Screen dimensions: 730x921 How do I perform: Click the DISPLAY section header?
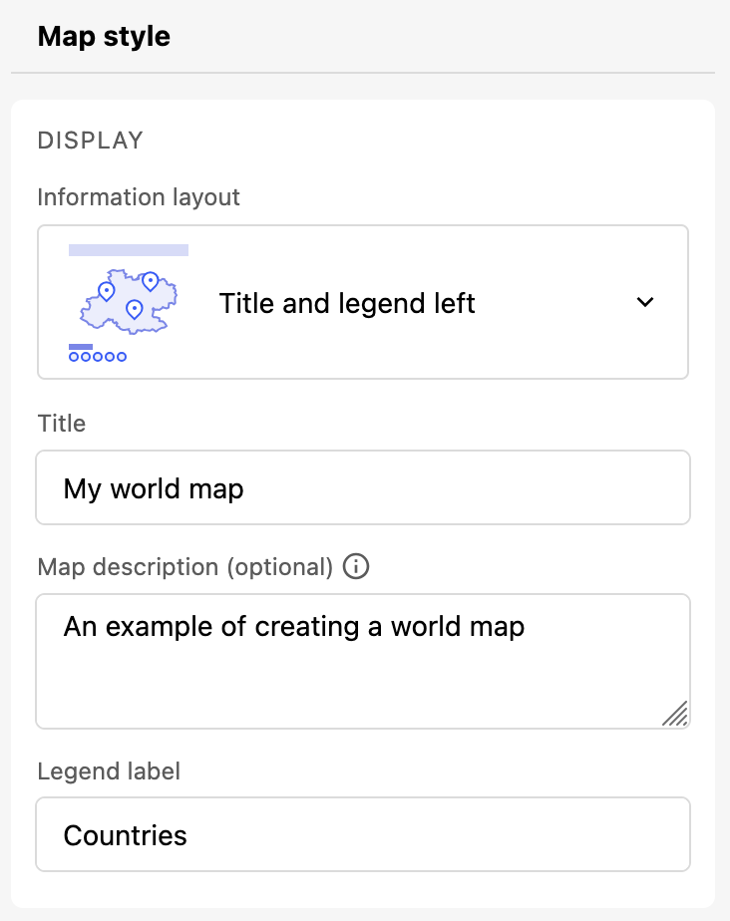point(91,141)
